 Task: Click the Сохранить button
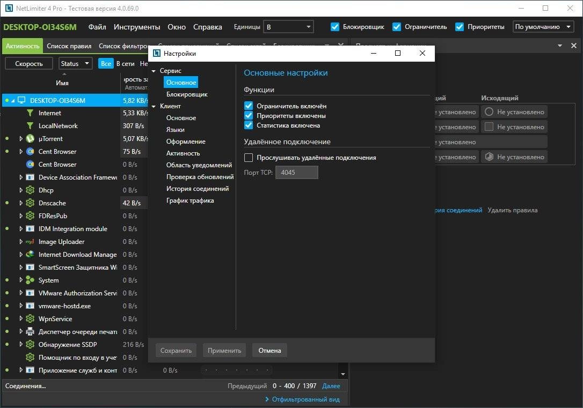point(176,350)
